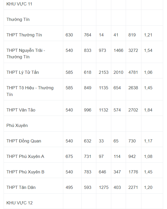Click the THPT Thường Tín school name
This screenshot has width=167, height=209.
pos(24,35)
